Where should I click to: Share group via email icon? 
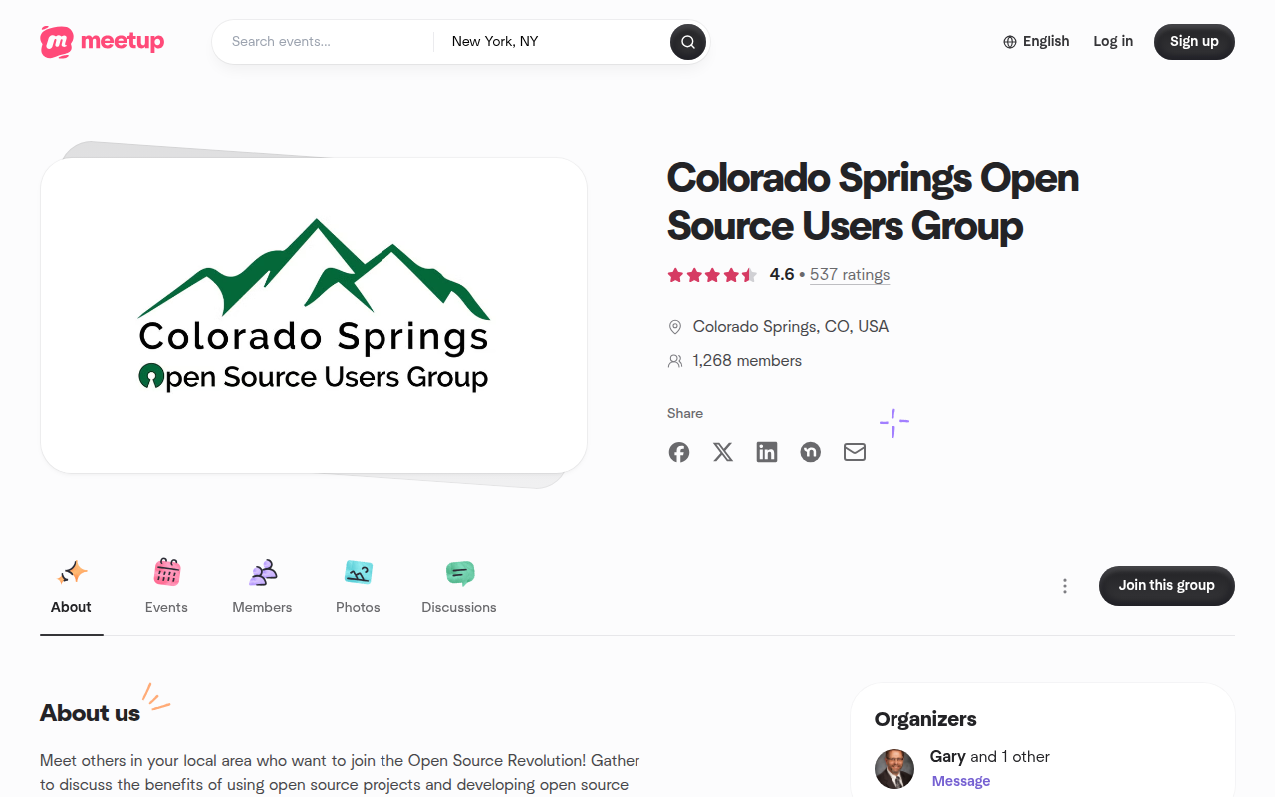pos(855,452)
